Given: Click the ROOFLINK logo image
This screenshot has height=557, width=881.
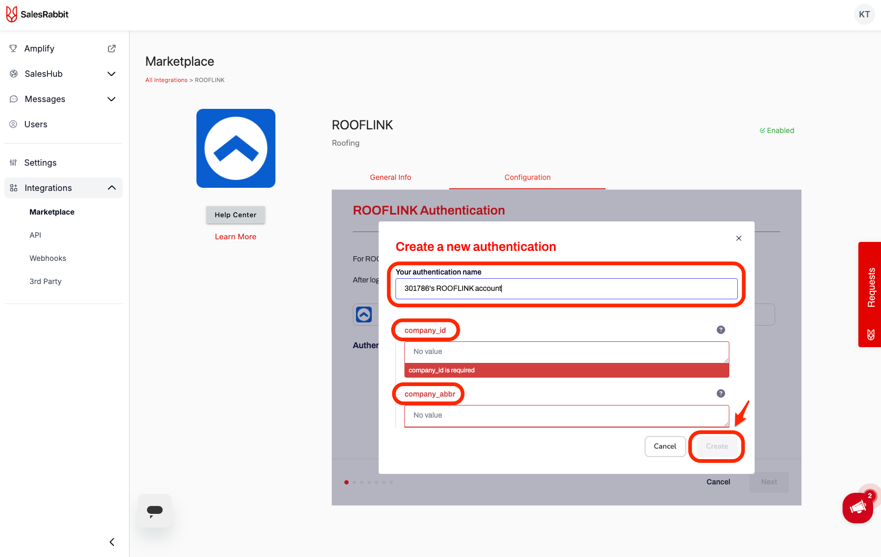Looking at the screenshot, I should coord(236,148).
